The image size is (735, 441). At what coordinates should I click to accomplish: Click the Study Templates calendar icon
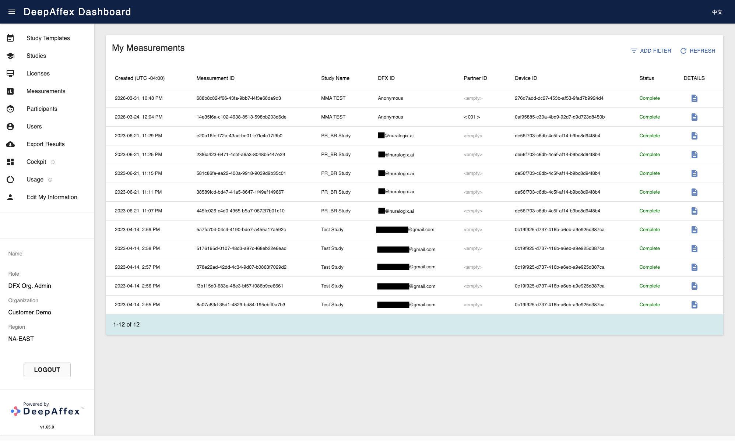[x=10, y=38]
